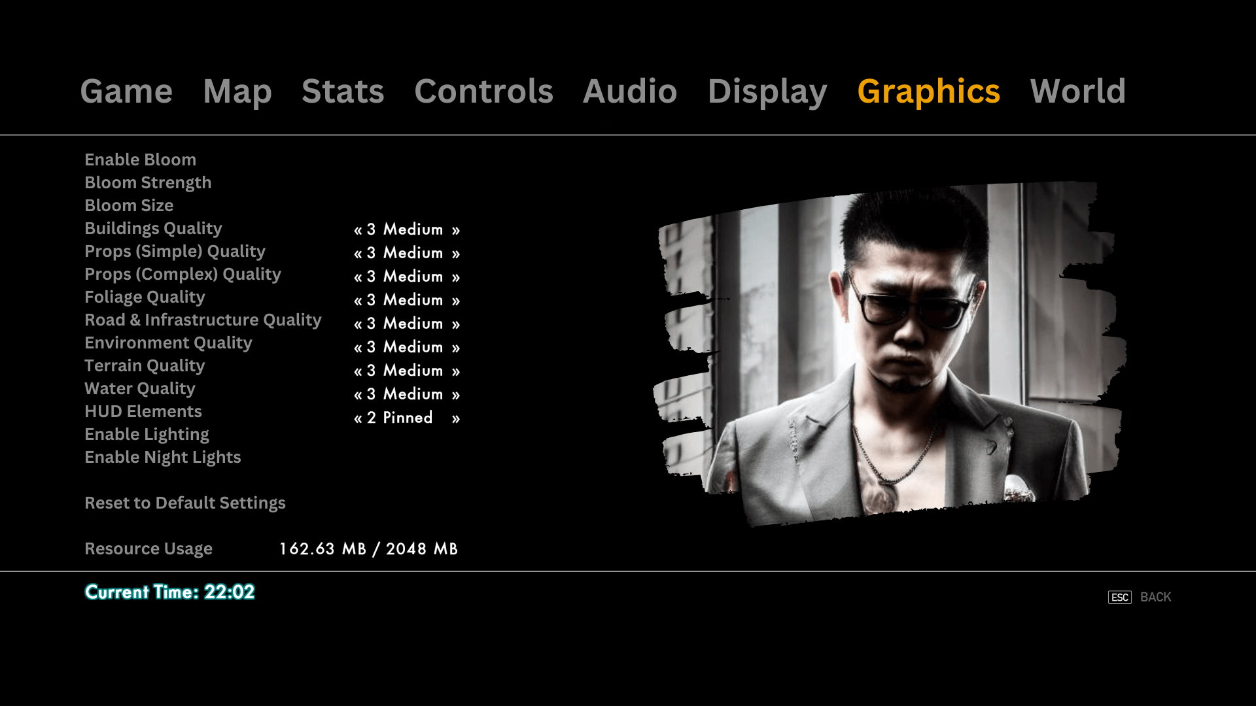Toggle the Enable Bloom setting
1256x706 pixels.
point(140,160)
